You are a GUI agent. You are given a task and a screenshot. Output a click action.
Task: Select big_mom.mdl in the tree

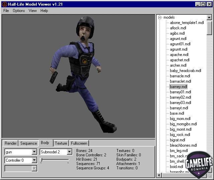(x=180, y=119)
